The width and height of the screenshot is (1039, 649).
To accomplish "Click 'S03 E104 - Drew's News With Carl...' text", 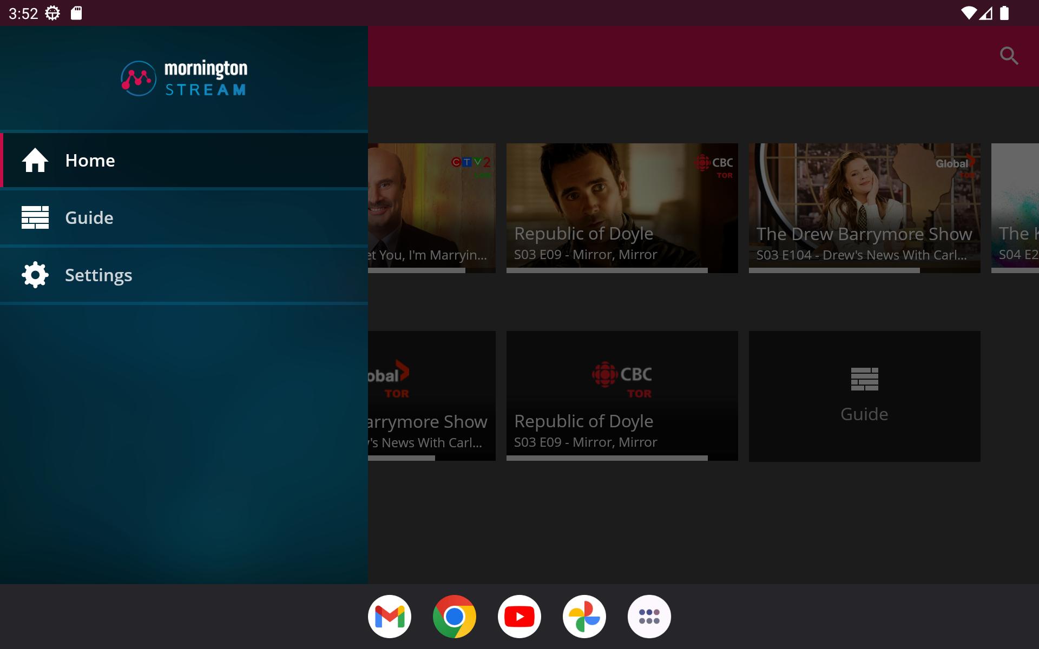I will tap(862, 255).
